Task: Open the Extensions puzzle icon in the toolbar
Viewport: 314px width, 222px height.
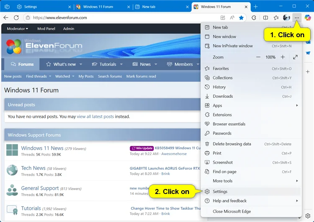Action: click(254, 18)
